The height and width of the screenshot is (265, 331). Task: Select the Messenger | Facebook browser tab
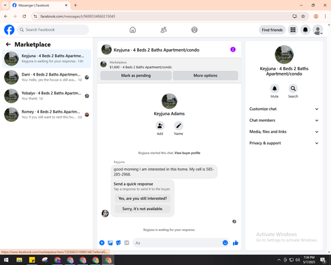tap(40, 5)
